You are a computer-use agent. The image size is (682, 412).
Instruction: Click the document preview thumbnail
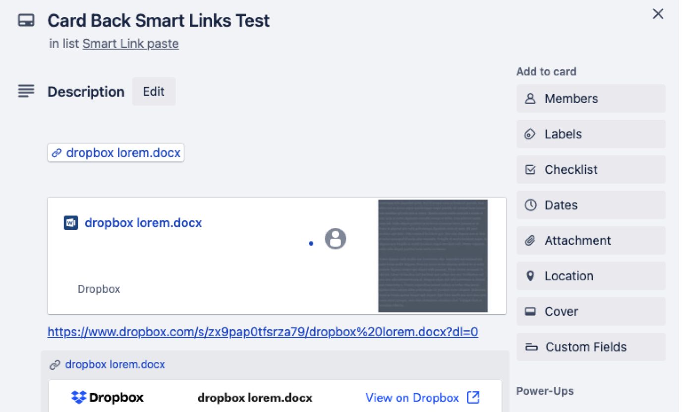433,256
